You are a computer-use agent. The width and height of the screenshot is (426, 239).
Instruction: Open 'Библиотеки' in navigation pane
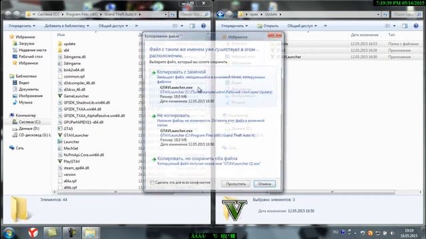[x=26, y=76]
